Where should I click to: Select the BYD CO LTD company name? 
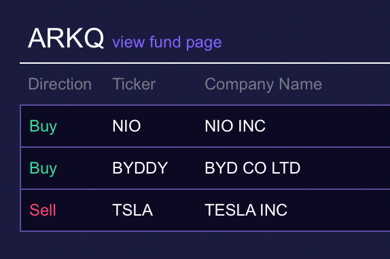click(253, 168)
